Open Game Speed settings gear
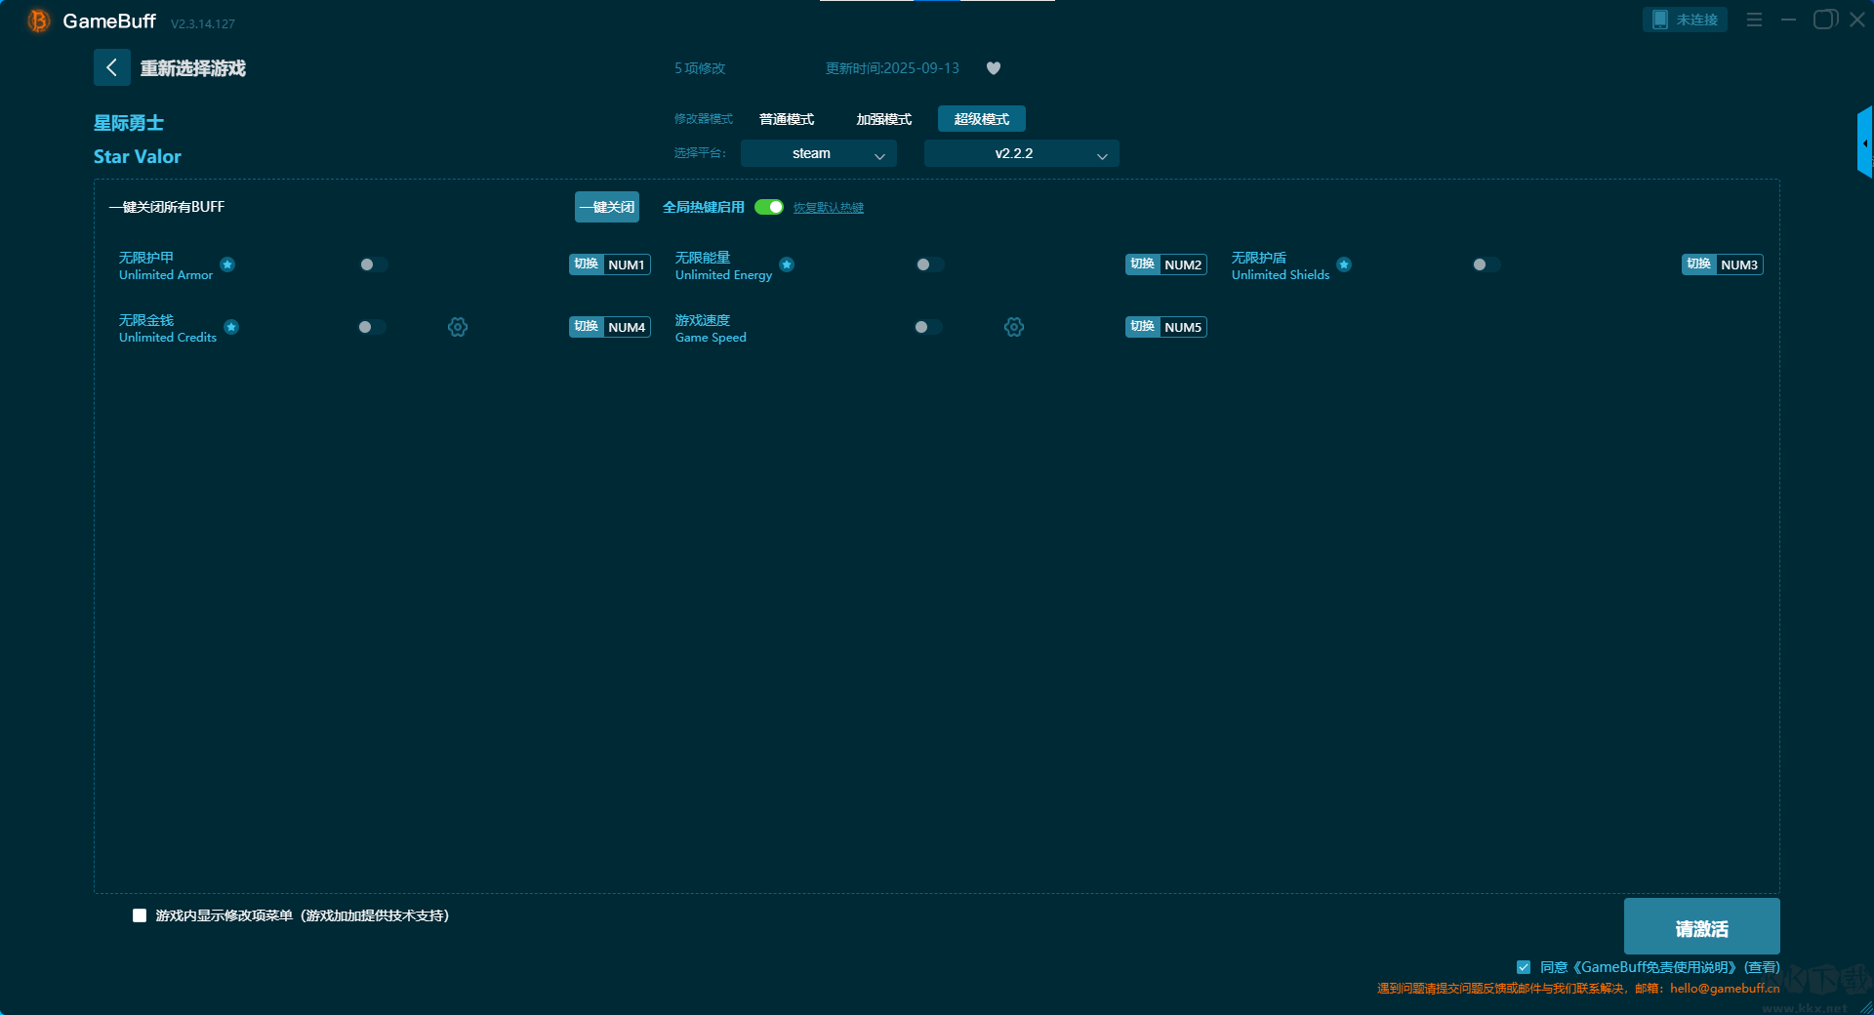 click(x=1013, y=327)
